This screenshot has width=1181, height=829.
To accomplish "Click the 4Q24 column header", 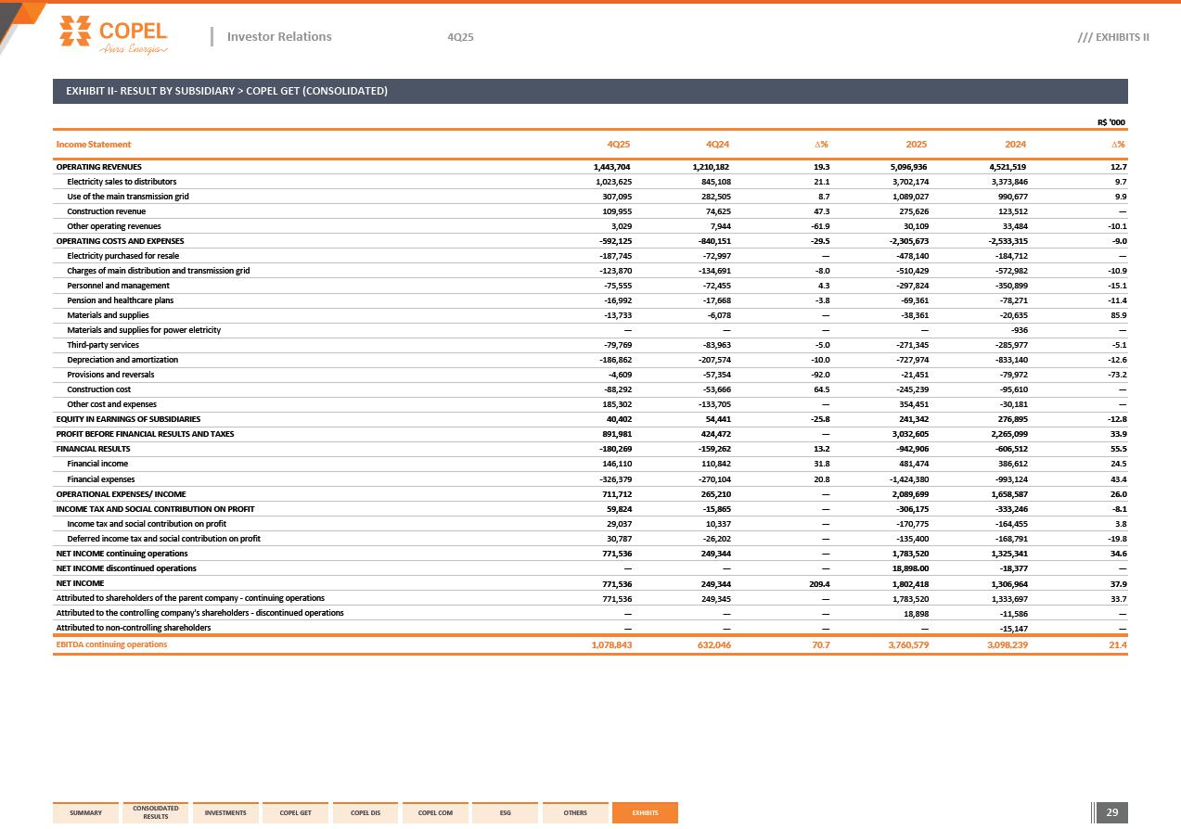I will click(x=717, y=145).
